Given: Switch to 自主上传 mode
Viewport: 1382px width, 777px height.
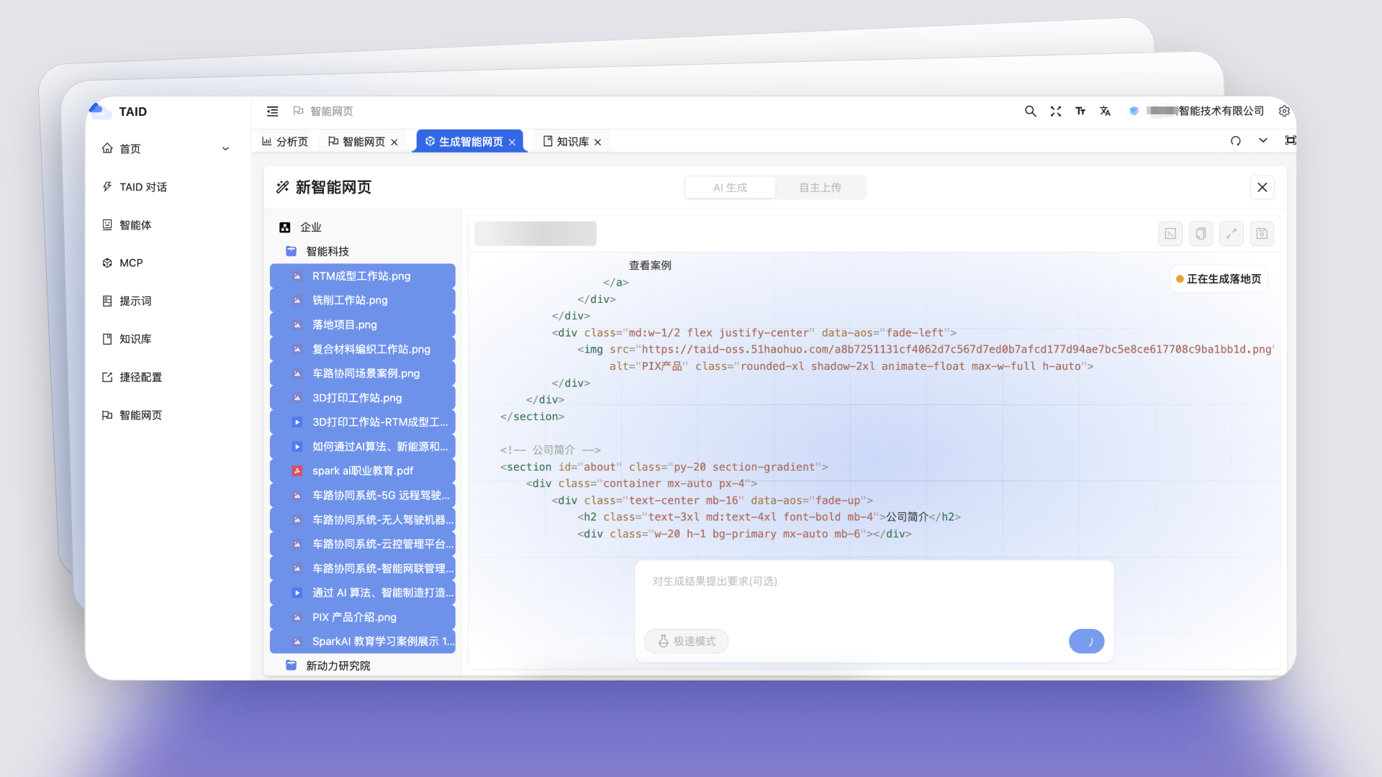Looking at the screenshot, I should (820, 188).
